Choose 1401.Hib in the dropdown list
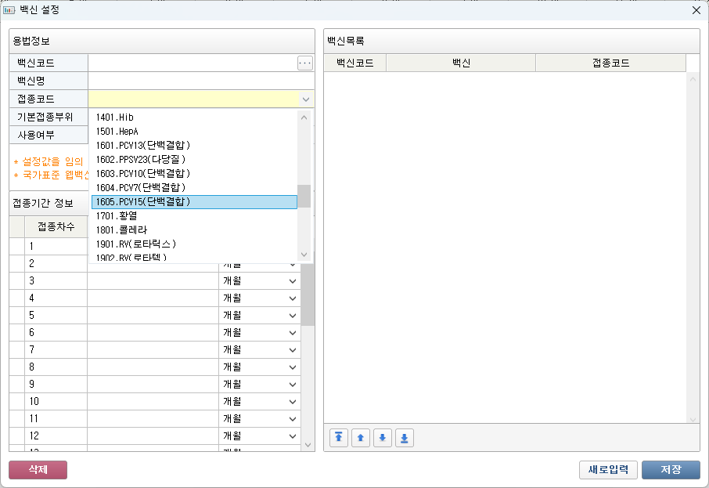The height and width of the screenshot is (488, 709). [193, 117]
